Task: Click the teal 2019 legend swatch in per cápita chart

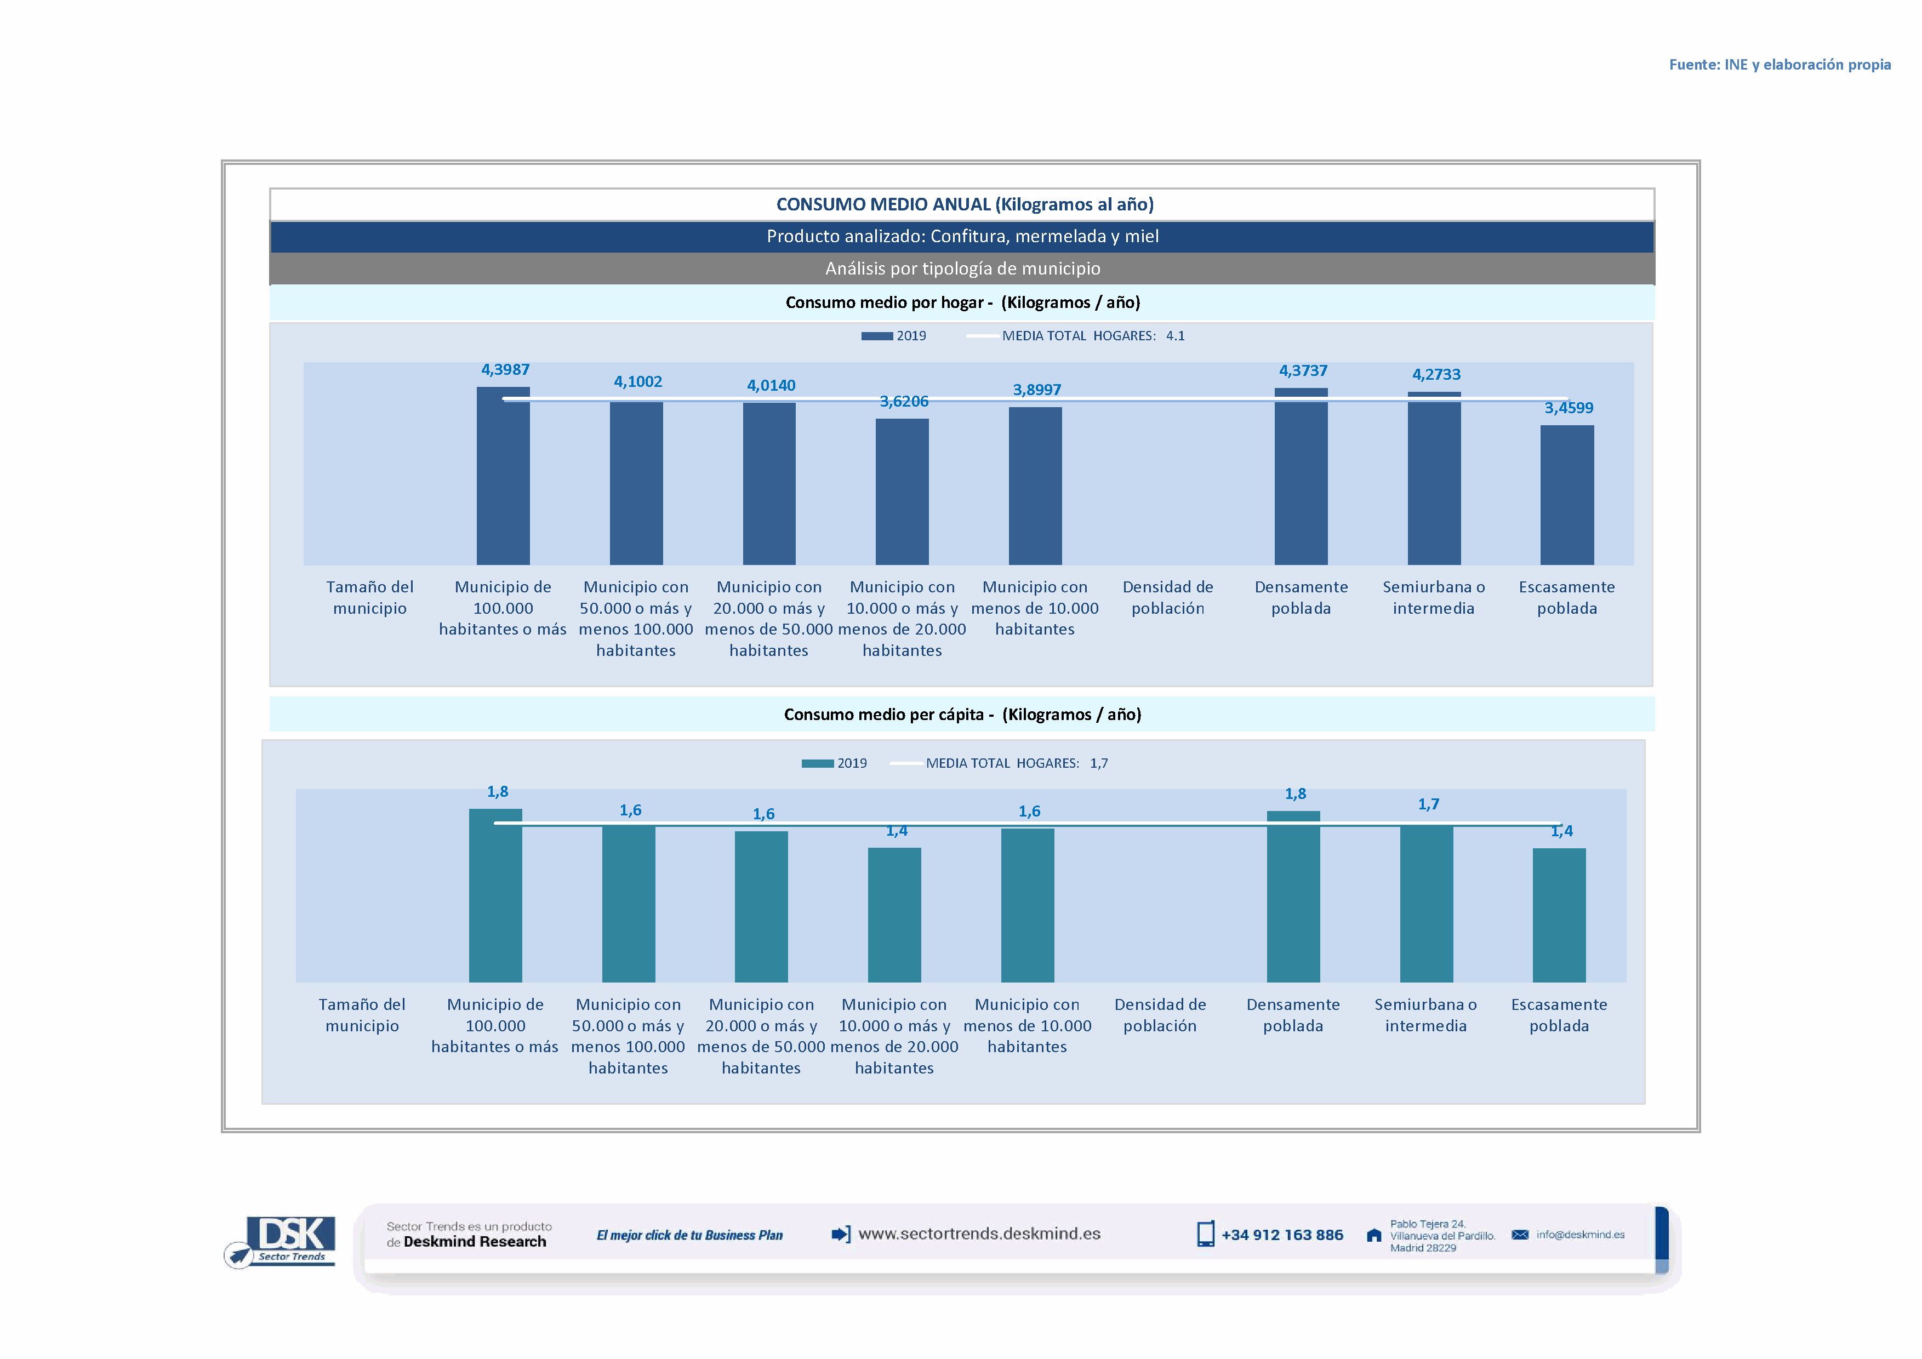Action: point(817,763)
